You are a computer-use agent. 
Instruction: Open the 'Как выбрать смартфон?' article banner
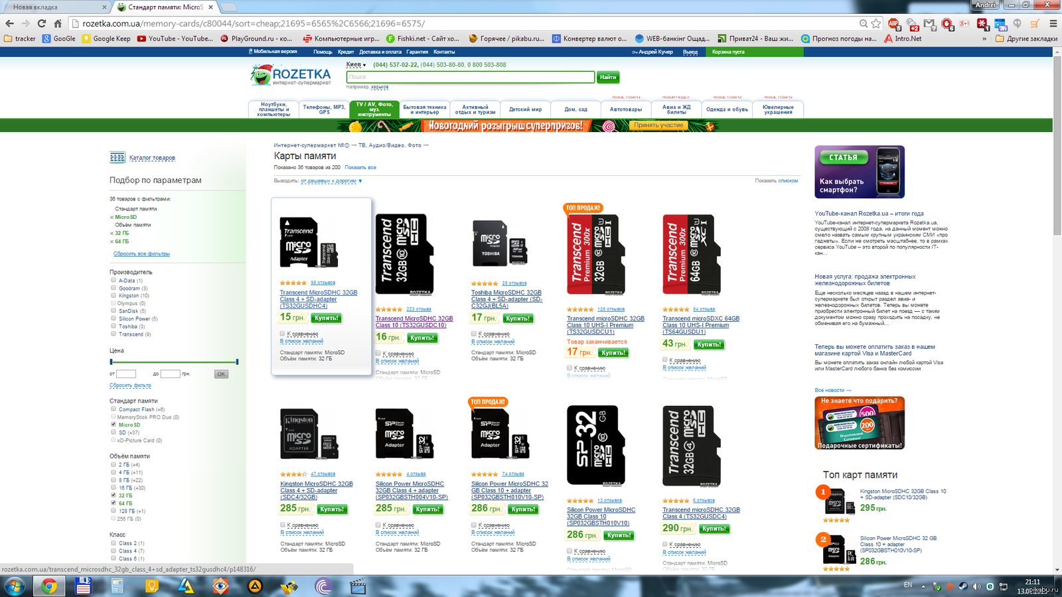click(x=860, y=172)
